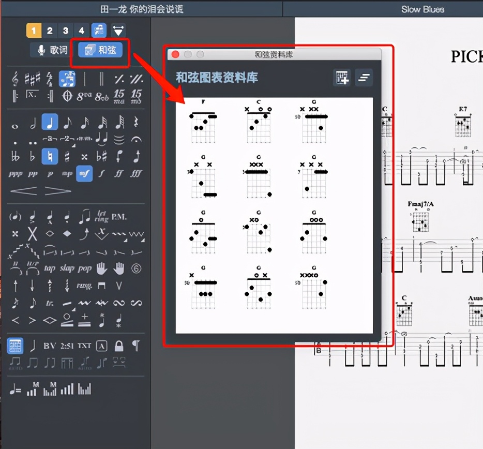Open tuplet options small triangle
The height and width of the screenshot is (449, 483).
pyautogui.click(x=73, y=145)
